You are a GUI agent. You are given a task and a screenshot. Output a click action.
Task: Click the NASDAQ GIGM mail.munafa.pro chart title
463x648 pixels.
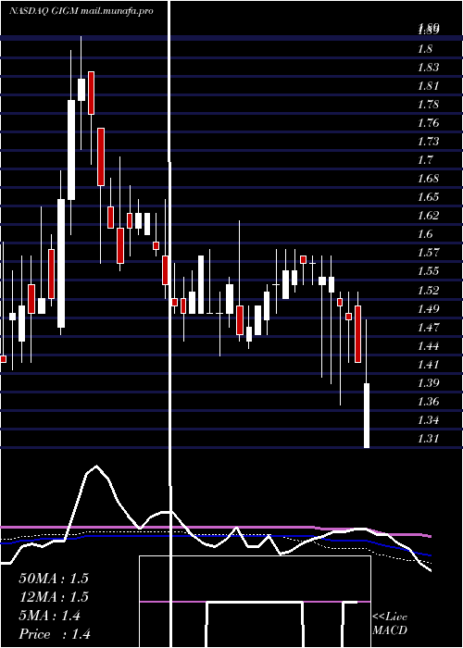click(x=81, y=11)
